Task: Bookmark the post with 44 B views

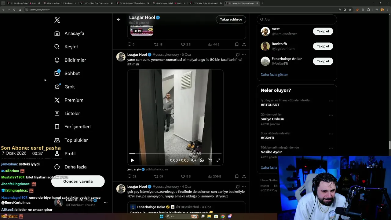Action: coord(237,44)
